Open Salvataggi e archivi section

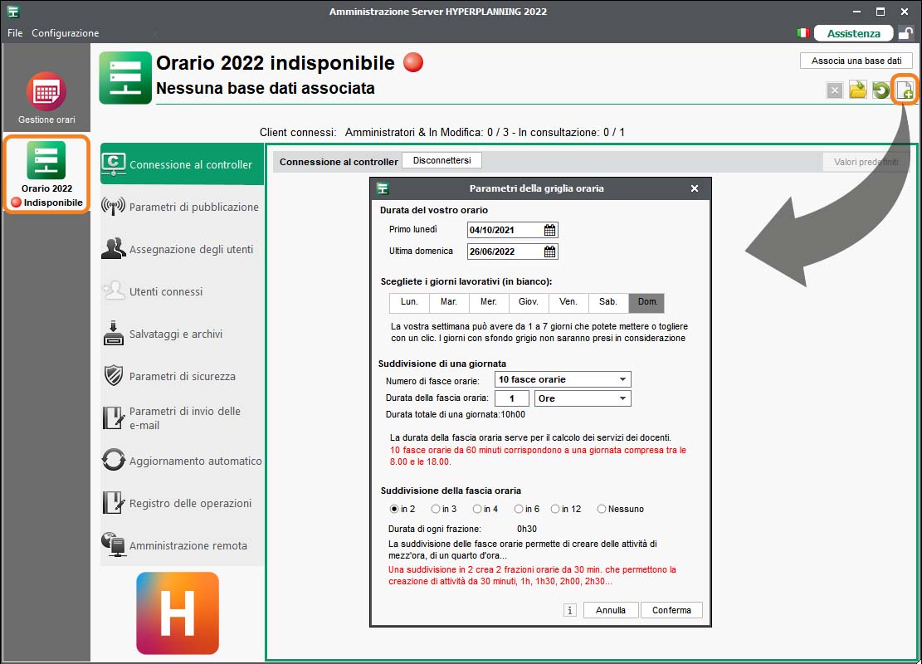[182, 334]
